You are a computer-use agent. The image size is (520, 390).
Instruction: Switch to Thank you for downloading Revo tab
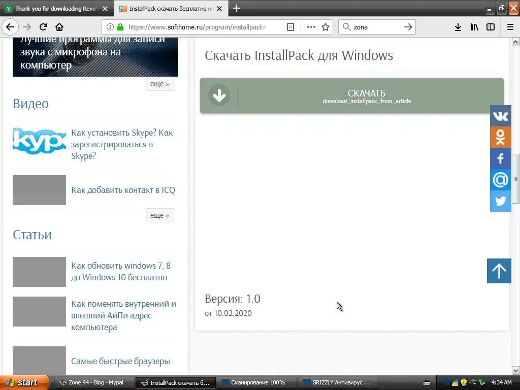pos(56,9)
